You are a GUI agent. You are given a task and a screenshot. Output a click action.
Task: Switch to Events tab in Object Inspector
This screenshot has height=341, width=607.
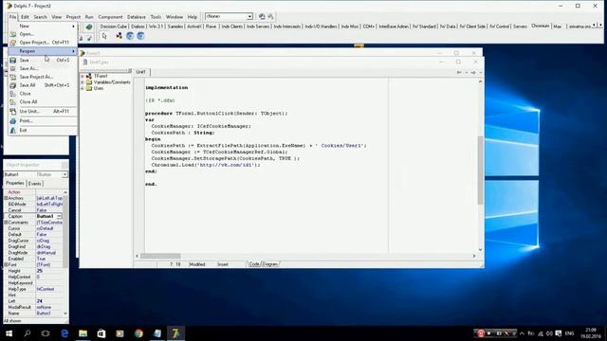point(35,184)
